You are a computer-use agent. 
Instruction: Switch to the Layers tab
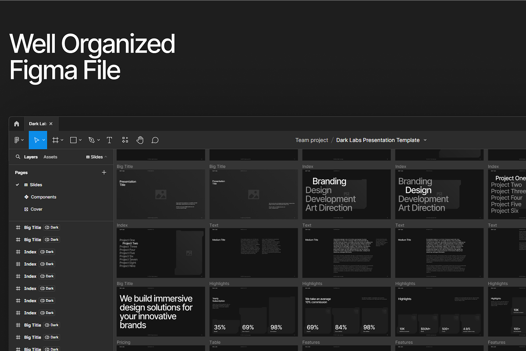point(31,157)
